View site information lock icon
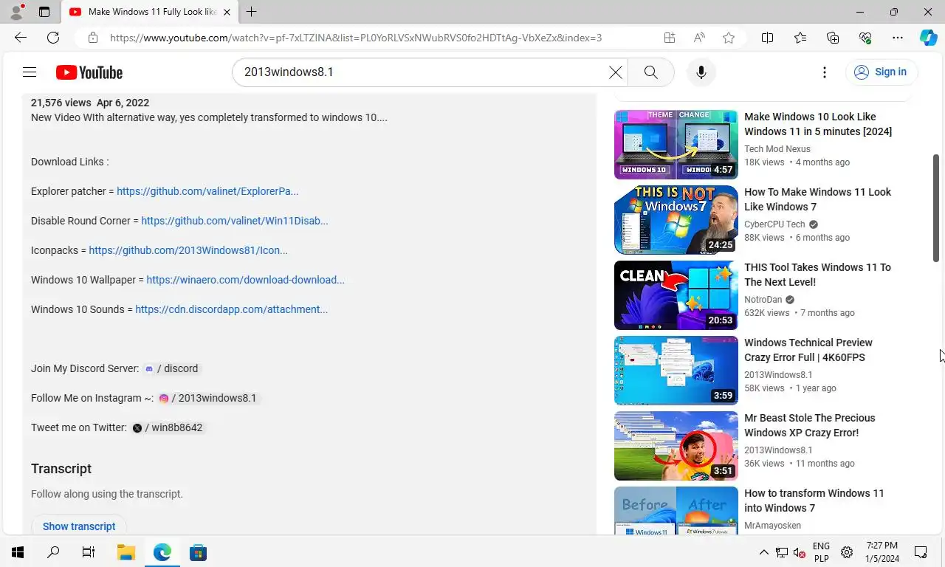Image resolution: width=945 pixels, height=567 pixels. (92, 38)
